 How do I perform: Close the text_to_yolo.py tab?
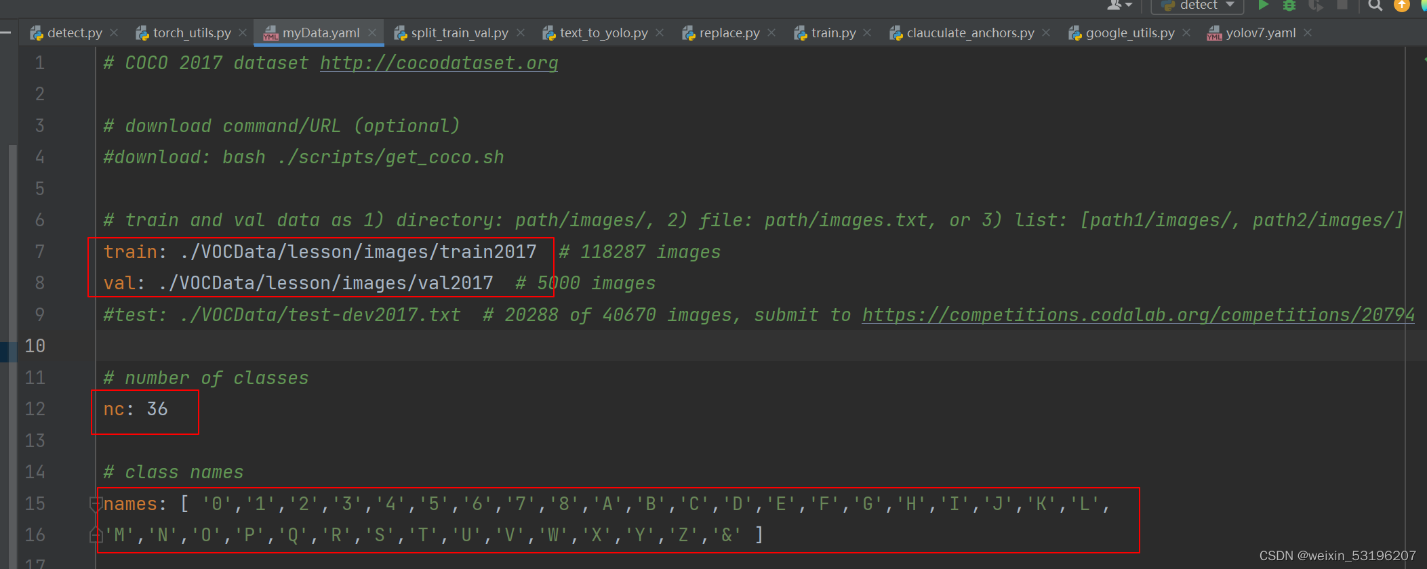coord(660,33)
